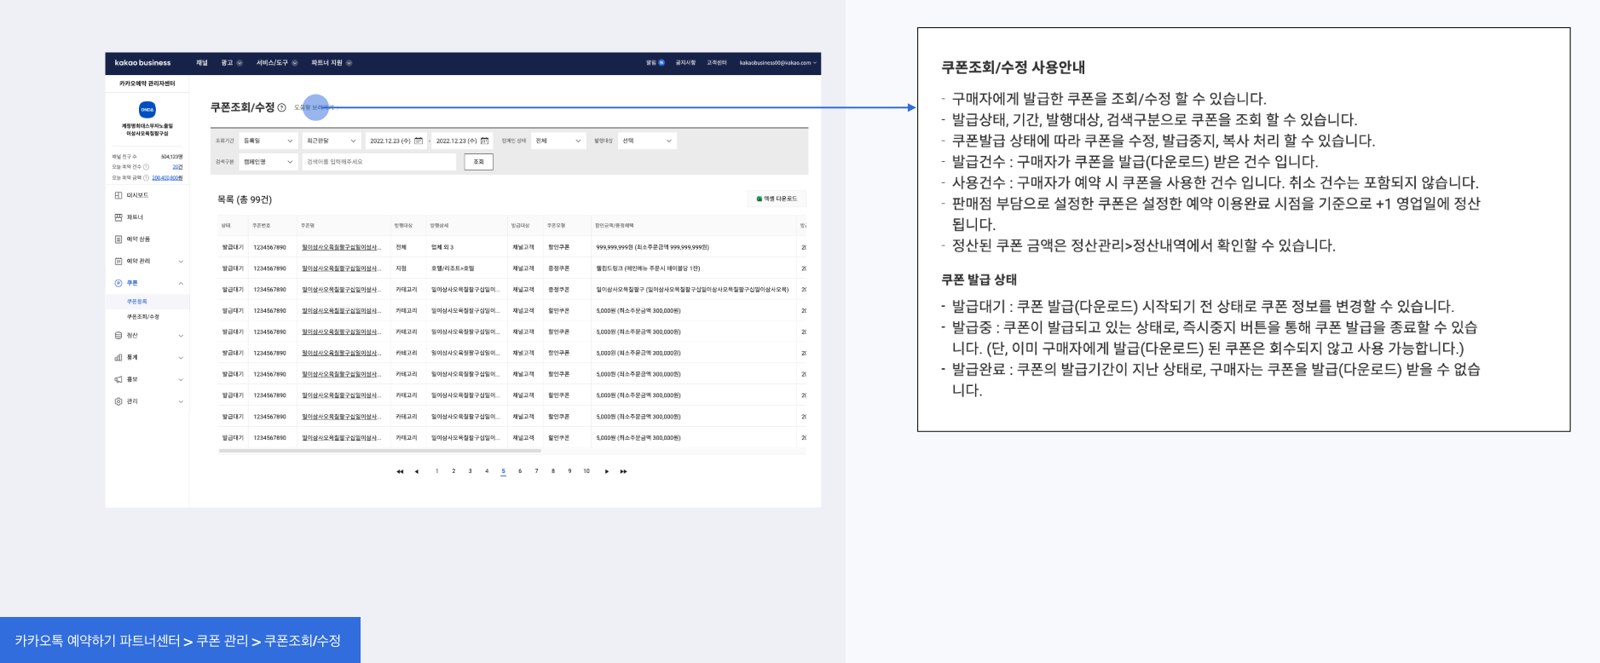1600x663 pixels.
Task: Click the help icon beside 쿠폰조회/수정 title
Action: pyautogui.click(x=281, y=107)
